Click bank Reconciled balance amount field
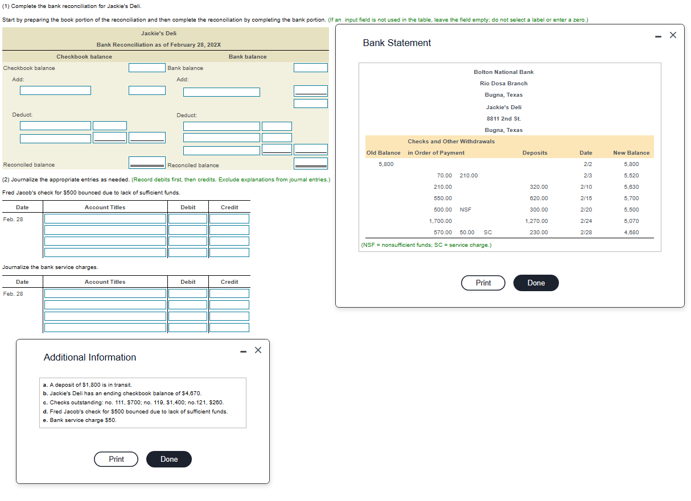Viewport: 691px width, 501px height. click(311, 164)
